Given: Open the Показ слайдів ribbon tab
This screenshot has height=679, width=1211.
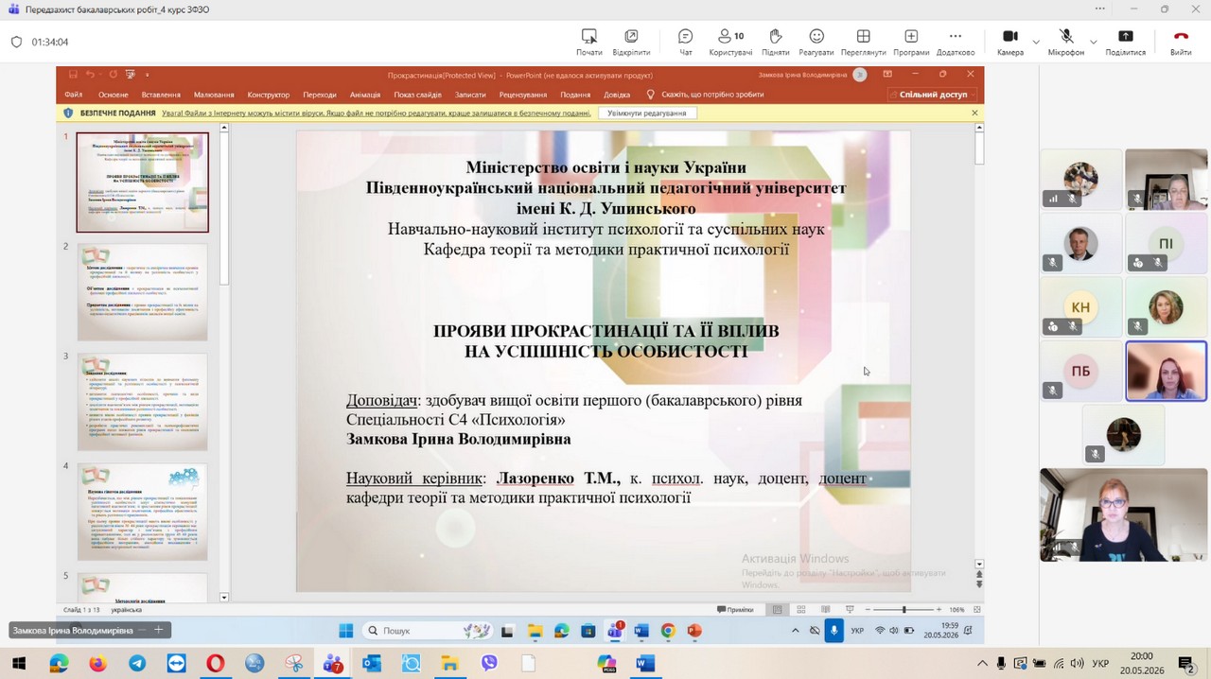Looking at the screenshot, I should point(417,95).
